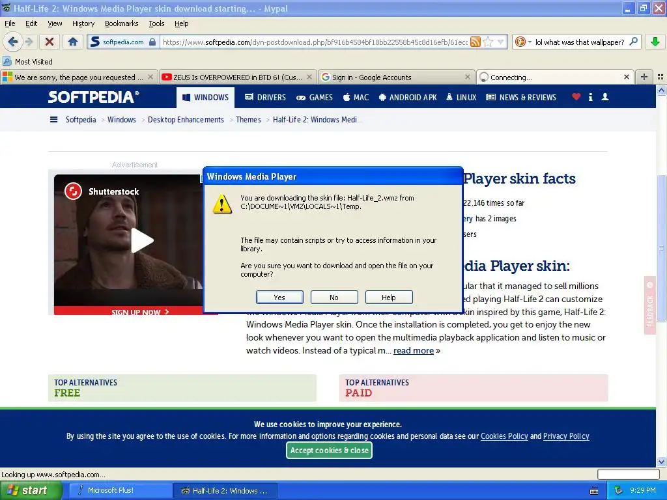Click Accept cookies & close button
The height and width of the screenshot is (500, 667).
[329, 451]
